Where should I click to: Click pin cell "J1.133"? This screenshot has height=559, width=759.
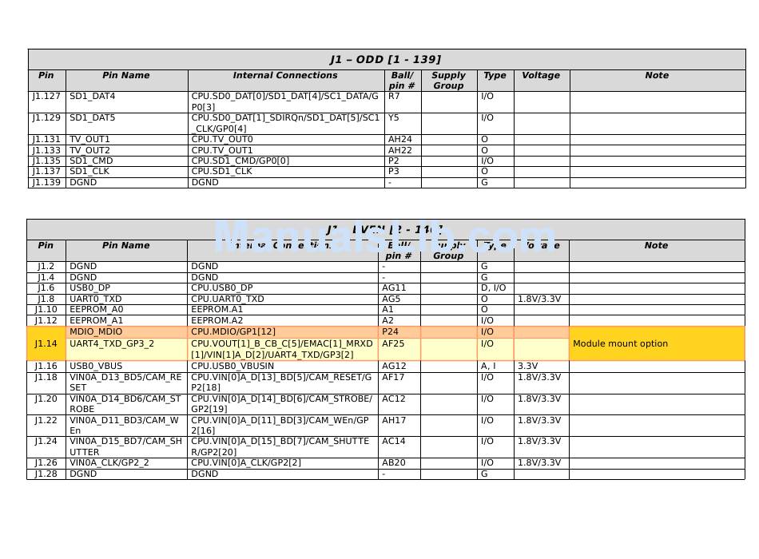[x=46, y=150]
